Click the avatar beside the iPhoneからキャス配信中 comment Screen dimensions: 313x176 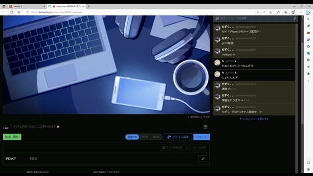[217, 28]
